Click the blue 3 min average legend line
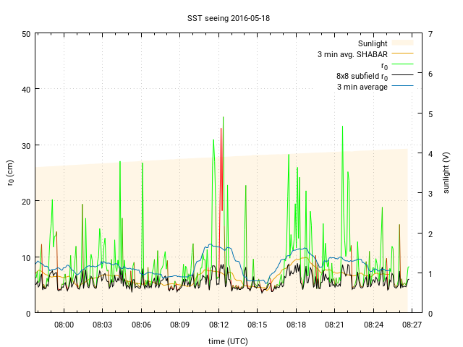The width and height of the screenshot is (463, 347). (403, 87)
